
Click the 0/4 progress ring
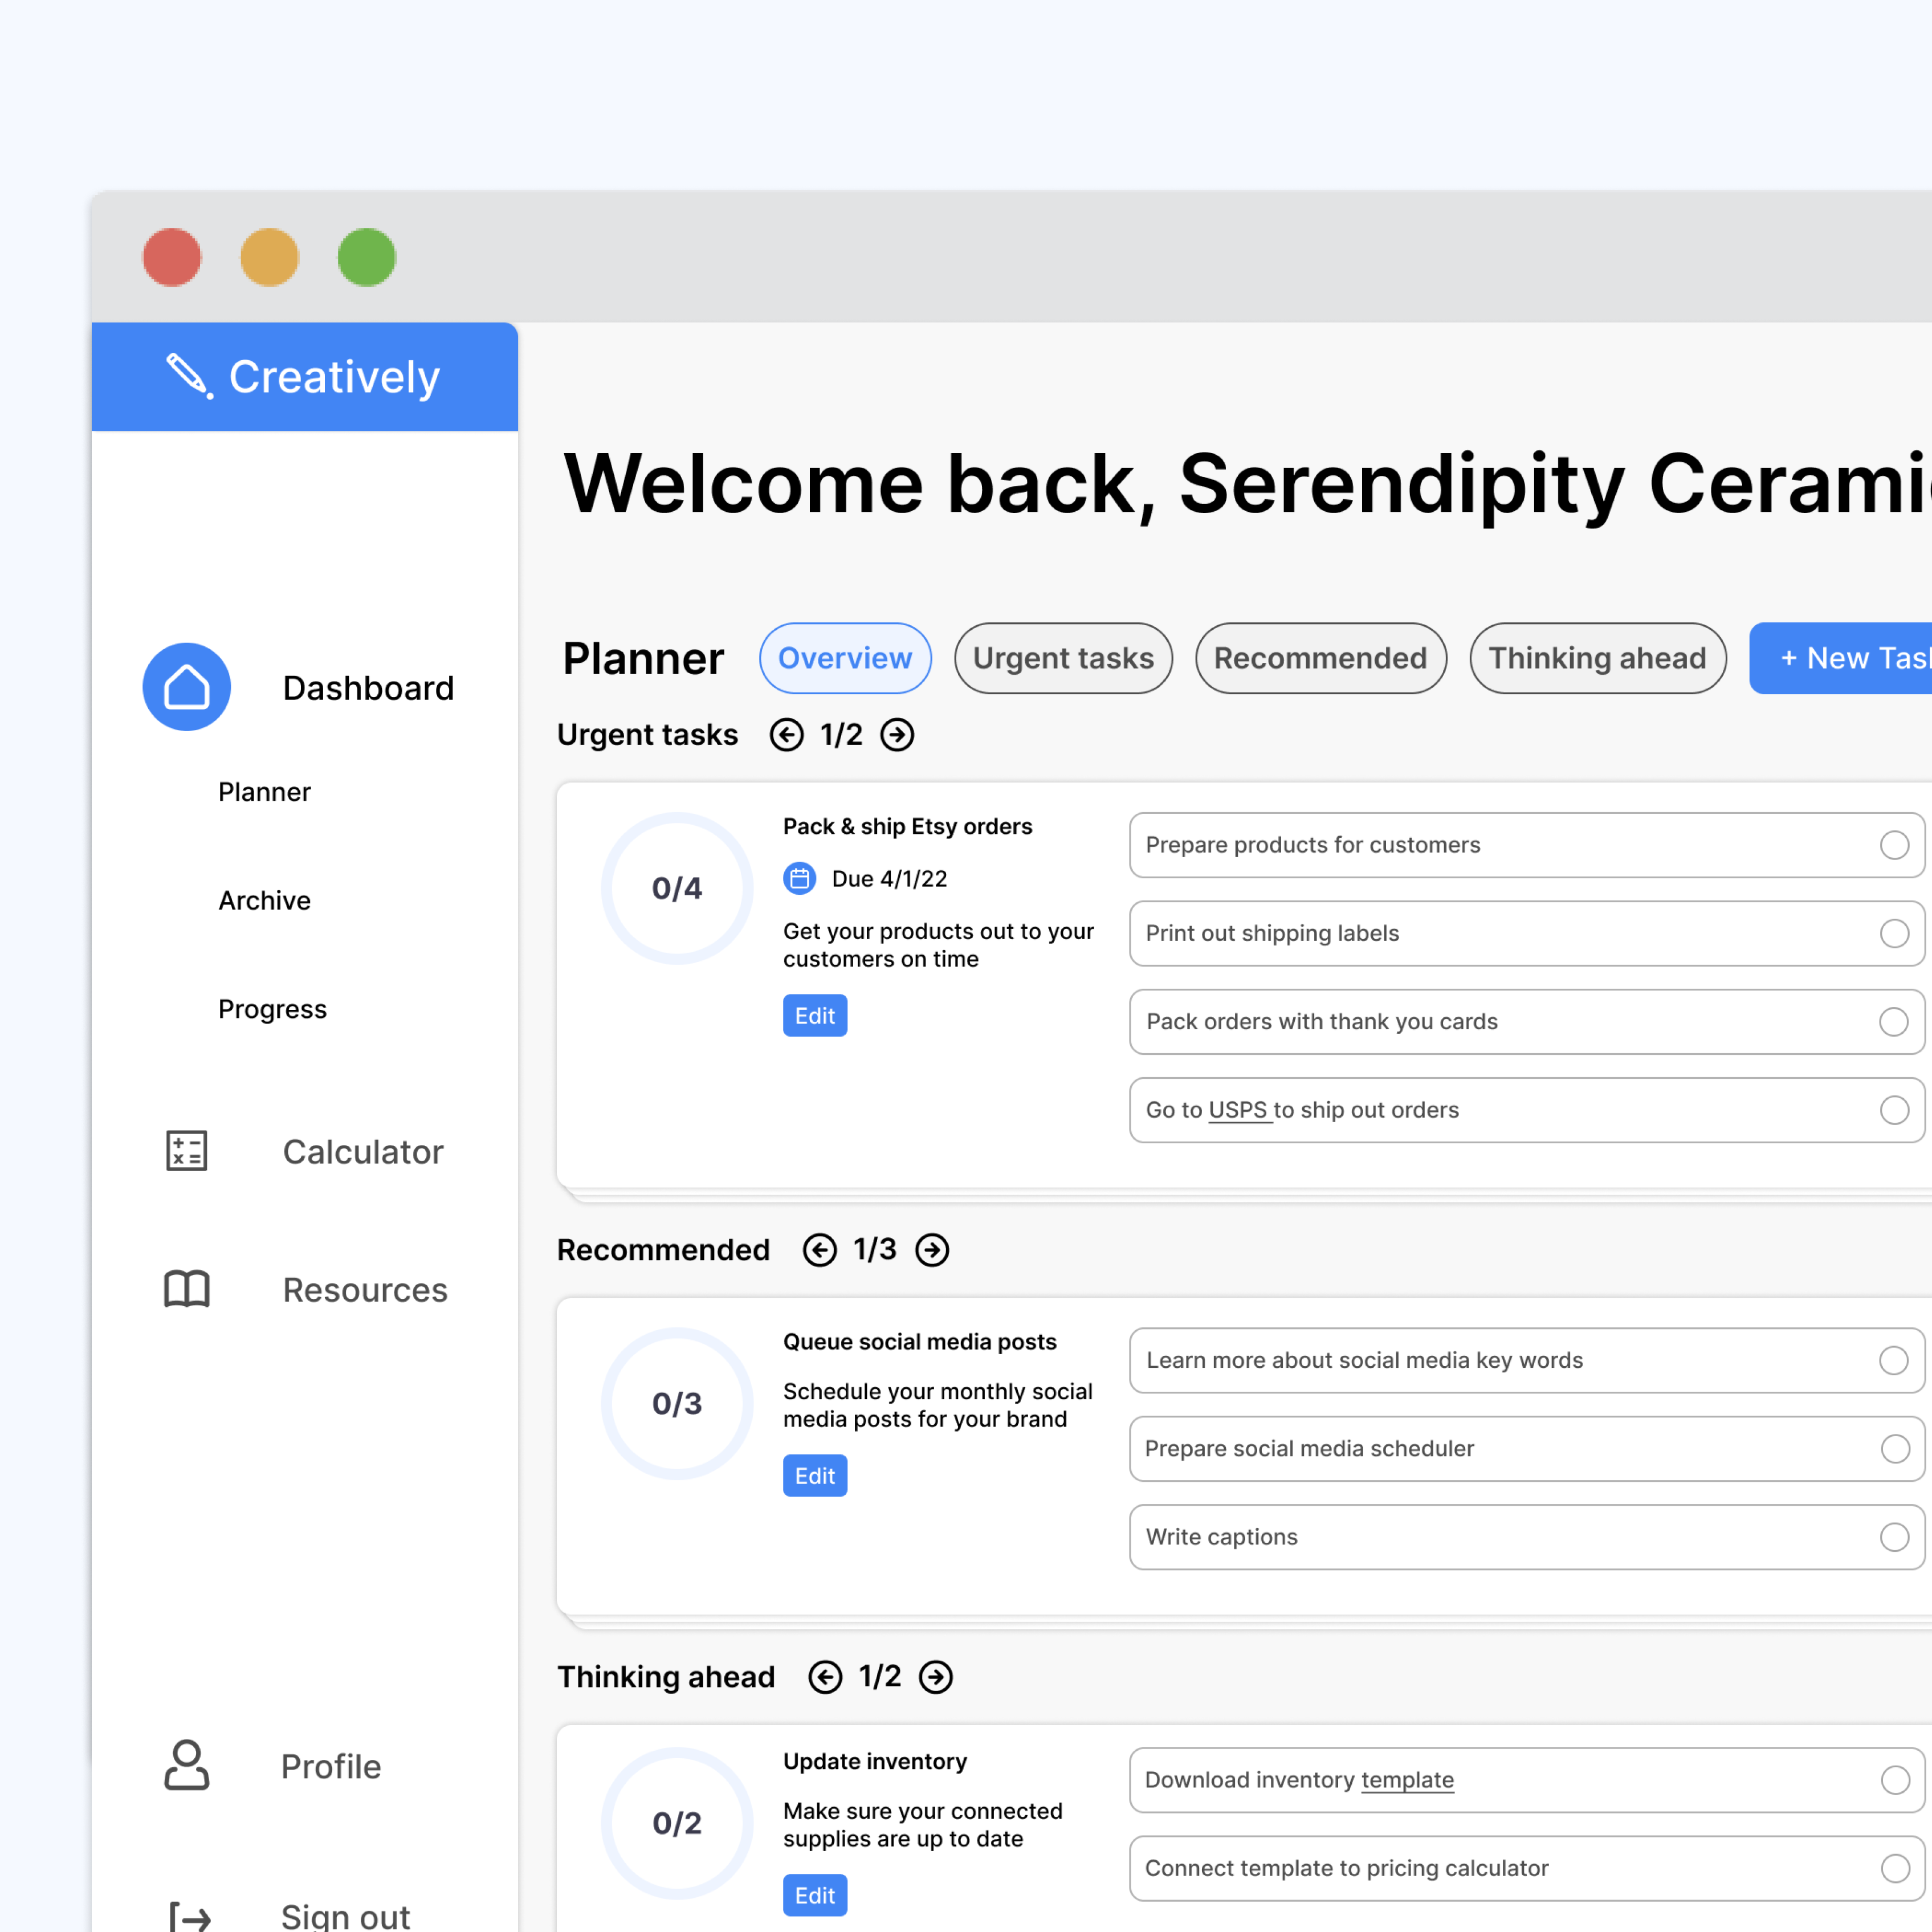coord(677,888)
